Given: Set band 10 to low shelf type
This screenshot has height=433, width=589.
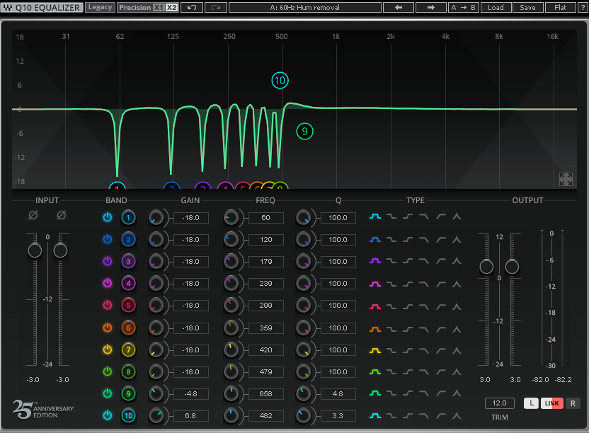Looking at the screenshot, I should pos(391,416).
